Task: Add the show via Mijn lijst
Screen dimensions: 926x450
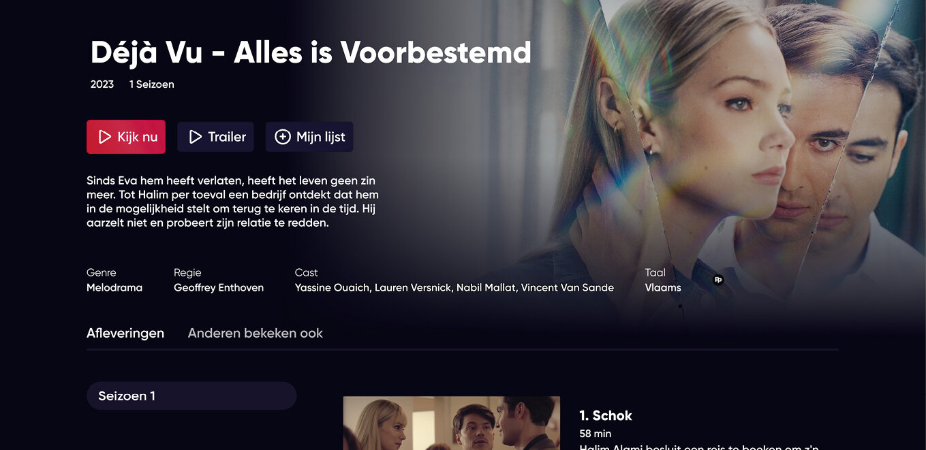Action: pos(309,137)
